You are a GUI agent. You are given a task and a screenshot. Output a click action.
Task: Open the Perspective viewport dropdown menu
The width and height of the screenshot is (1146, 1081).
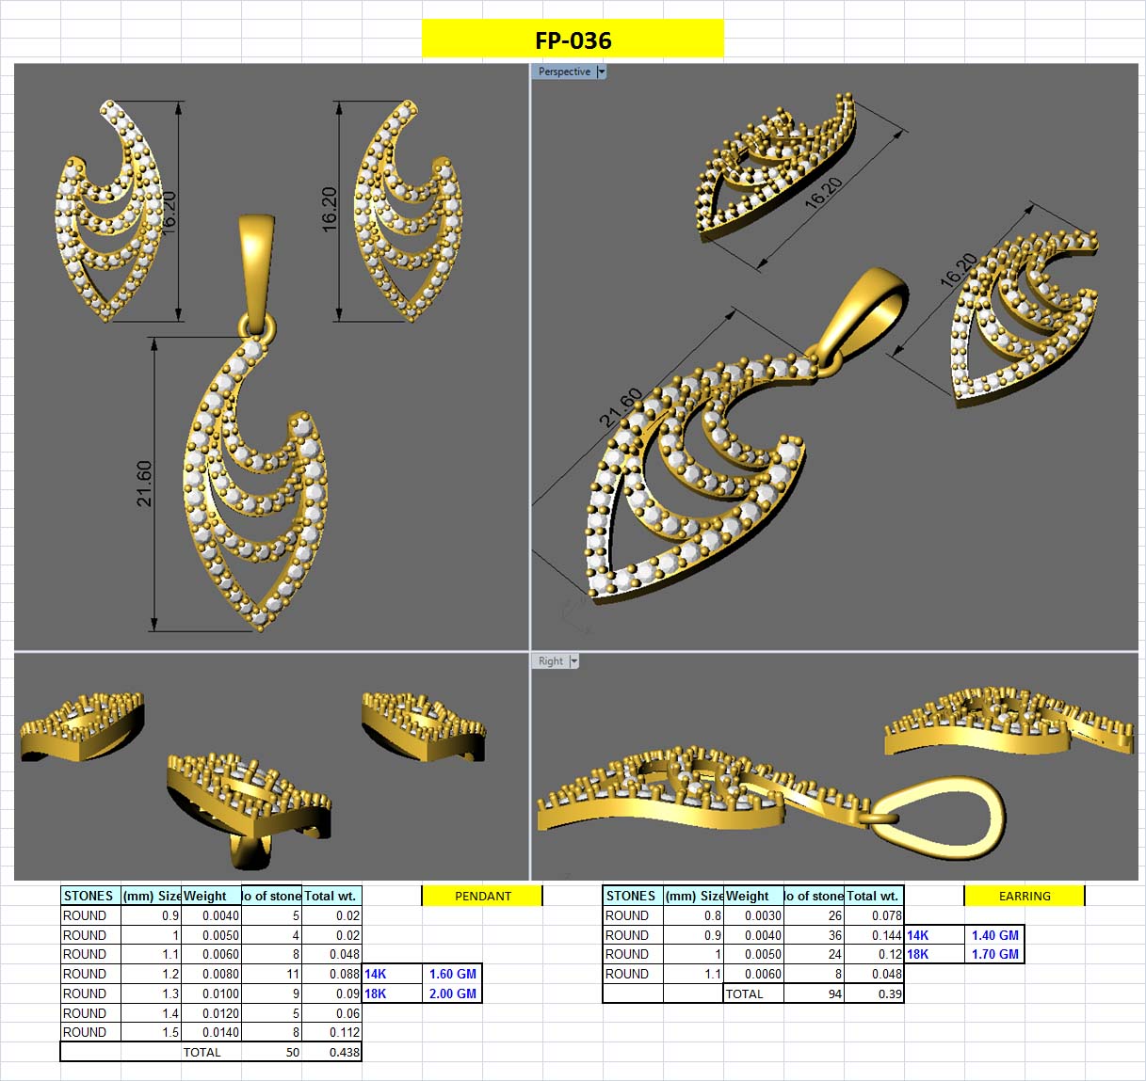pyautogui.click(x=601, y=71)
